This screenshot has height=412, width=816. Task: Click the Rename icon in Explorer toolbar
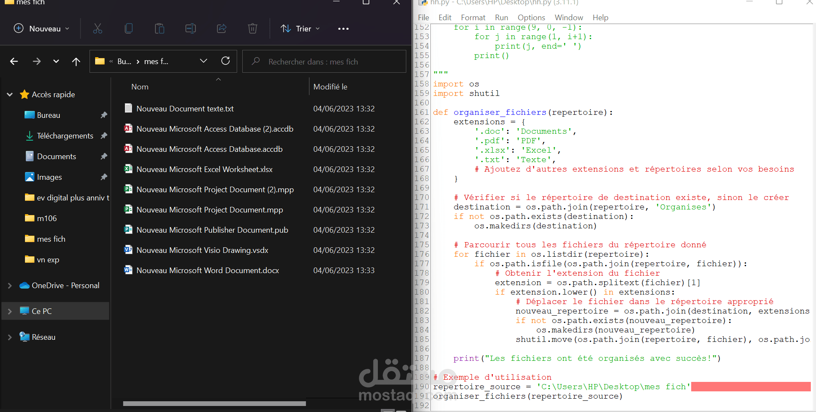click(x=191, y=29)
